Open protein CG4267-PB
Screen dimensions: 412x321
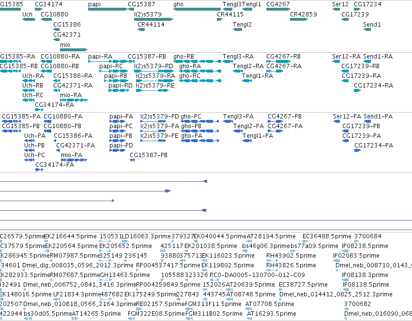(x=285, y=117)
